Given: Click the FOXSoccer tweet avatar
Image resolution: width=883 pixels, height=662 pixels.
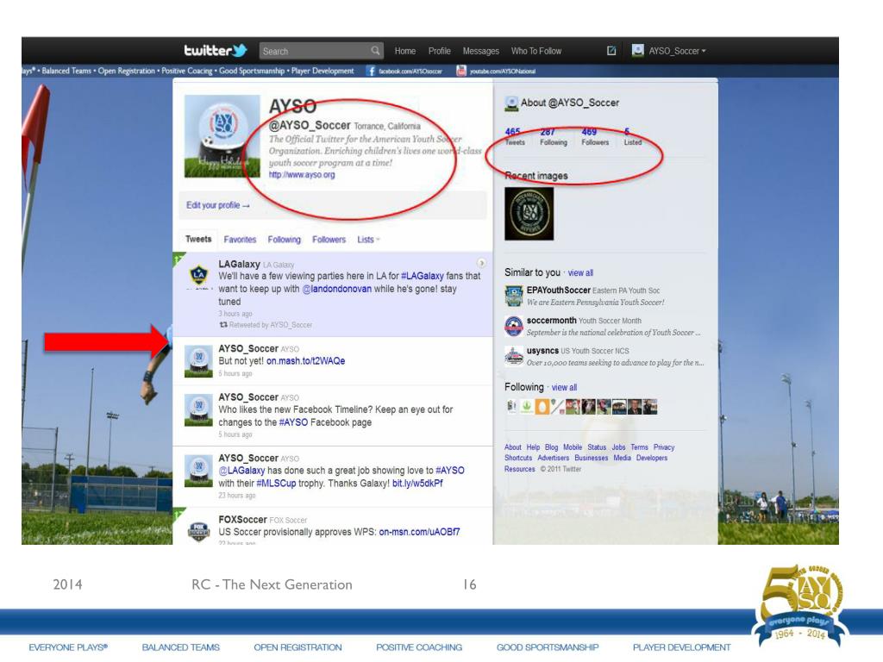Looking at the screenshot, I should point(198,530).
